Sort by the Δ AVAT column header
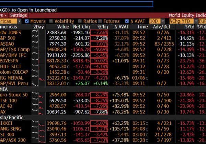Screen dimensions: 206x144 [x=122, y=27]
